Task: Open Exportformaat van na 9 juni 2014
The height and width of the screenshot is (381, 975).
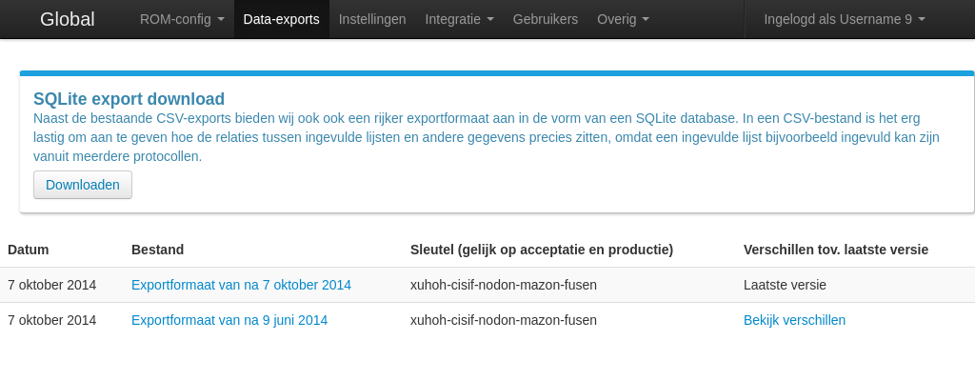Action: pyautogui.click(x=229, y=320)
